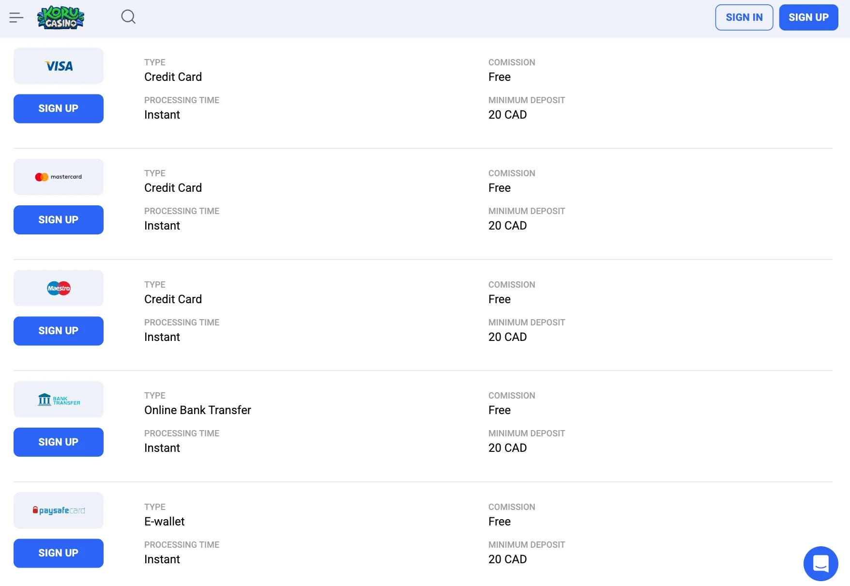Select the 'Online Bank Transfer' type text
This screenshot has height=586, width=850.
tap(197, 410)
